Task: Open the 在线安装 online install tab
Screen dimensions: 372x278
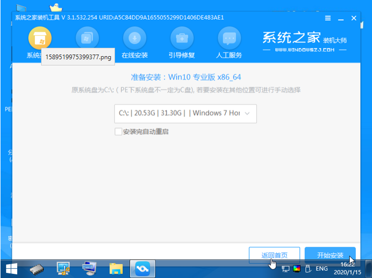Action: tap(134, 43)
